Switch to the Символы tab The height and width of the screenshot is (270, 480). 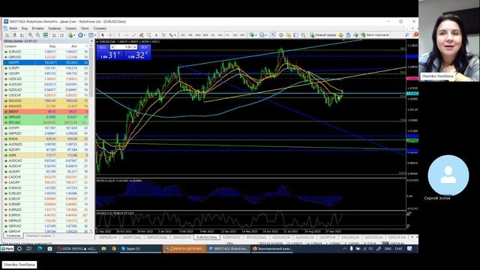pos(13,235)
